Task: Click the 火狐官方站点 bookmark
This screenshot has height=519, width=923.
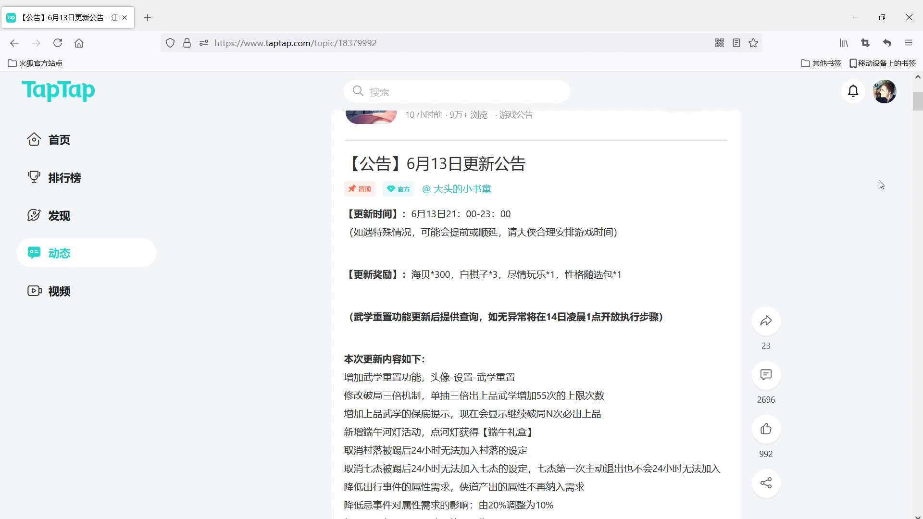Action: (x=34, y=63)
